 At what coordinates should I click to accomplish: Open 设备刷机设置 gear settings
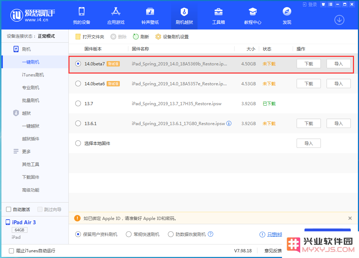172,37
